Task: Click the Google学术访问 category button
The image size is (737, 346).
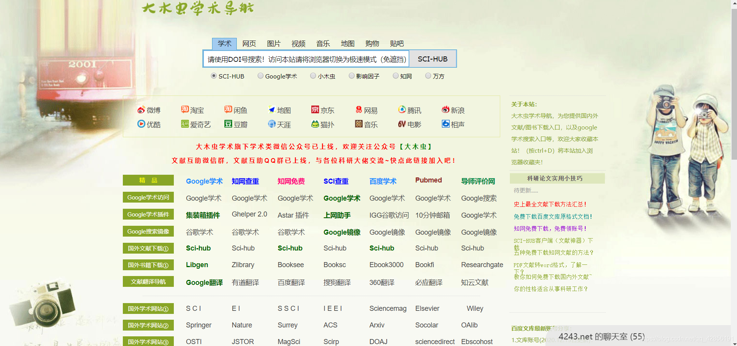Action: (148, 197)
